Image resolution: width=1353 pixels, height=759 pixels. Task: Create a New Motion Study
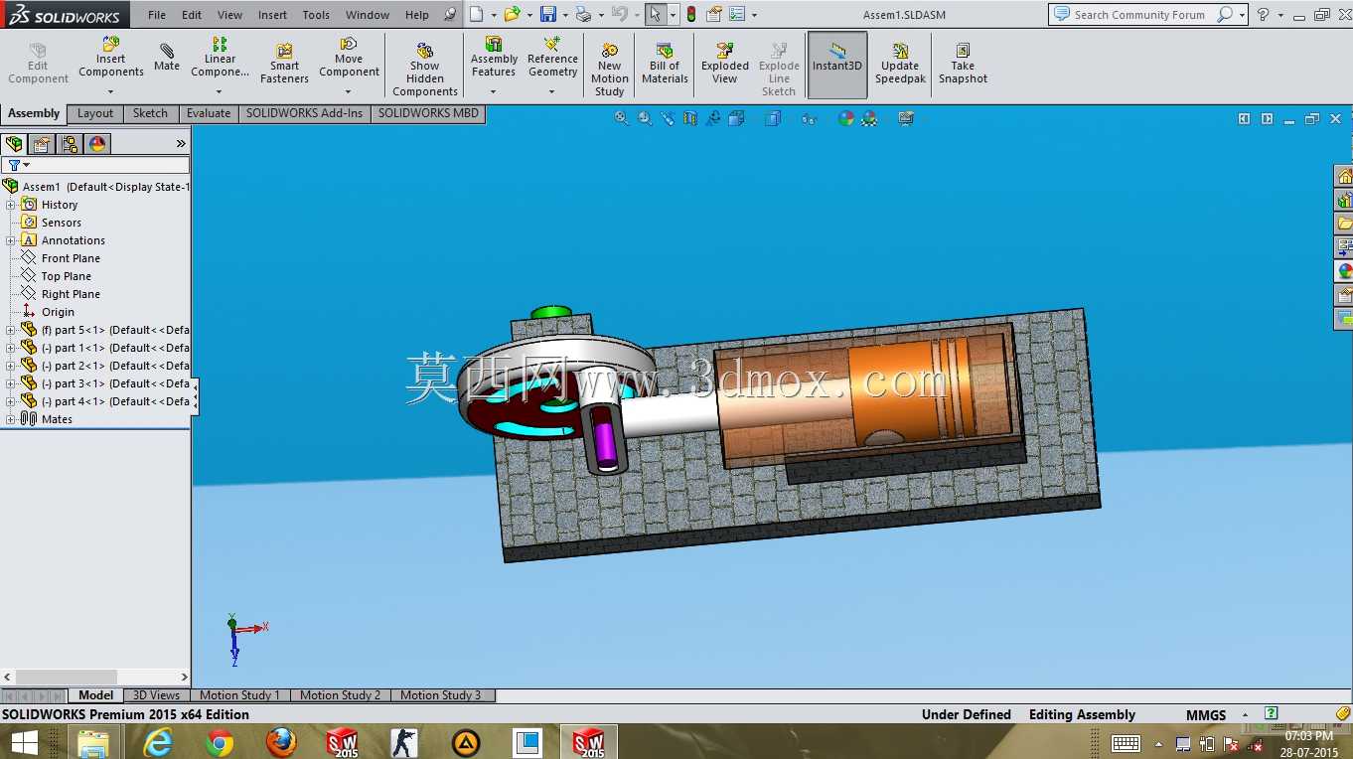coord(610,69)
